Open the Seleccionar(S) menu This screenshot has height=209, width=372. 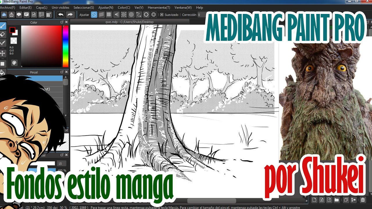pos(84,8)
